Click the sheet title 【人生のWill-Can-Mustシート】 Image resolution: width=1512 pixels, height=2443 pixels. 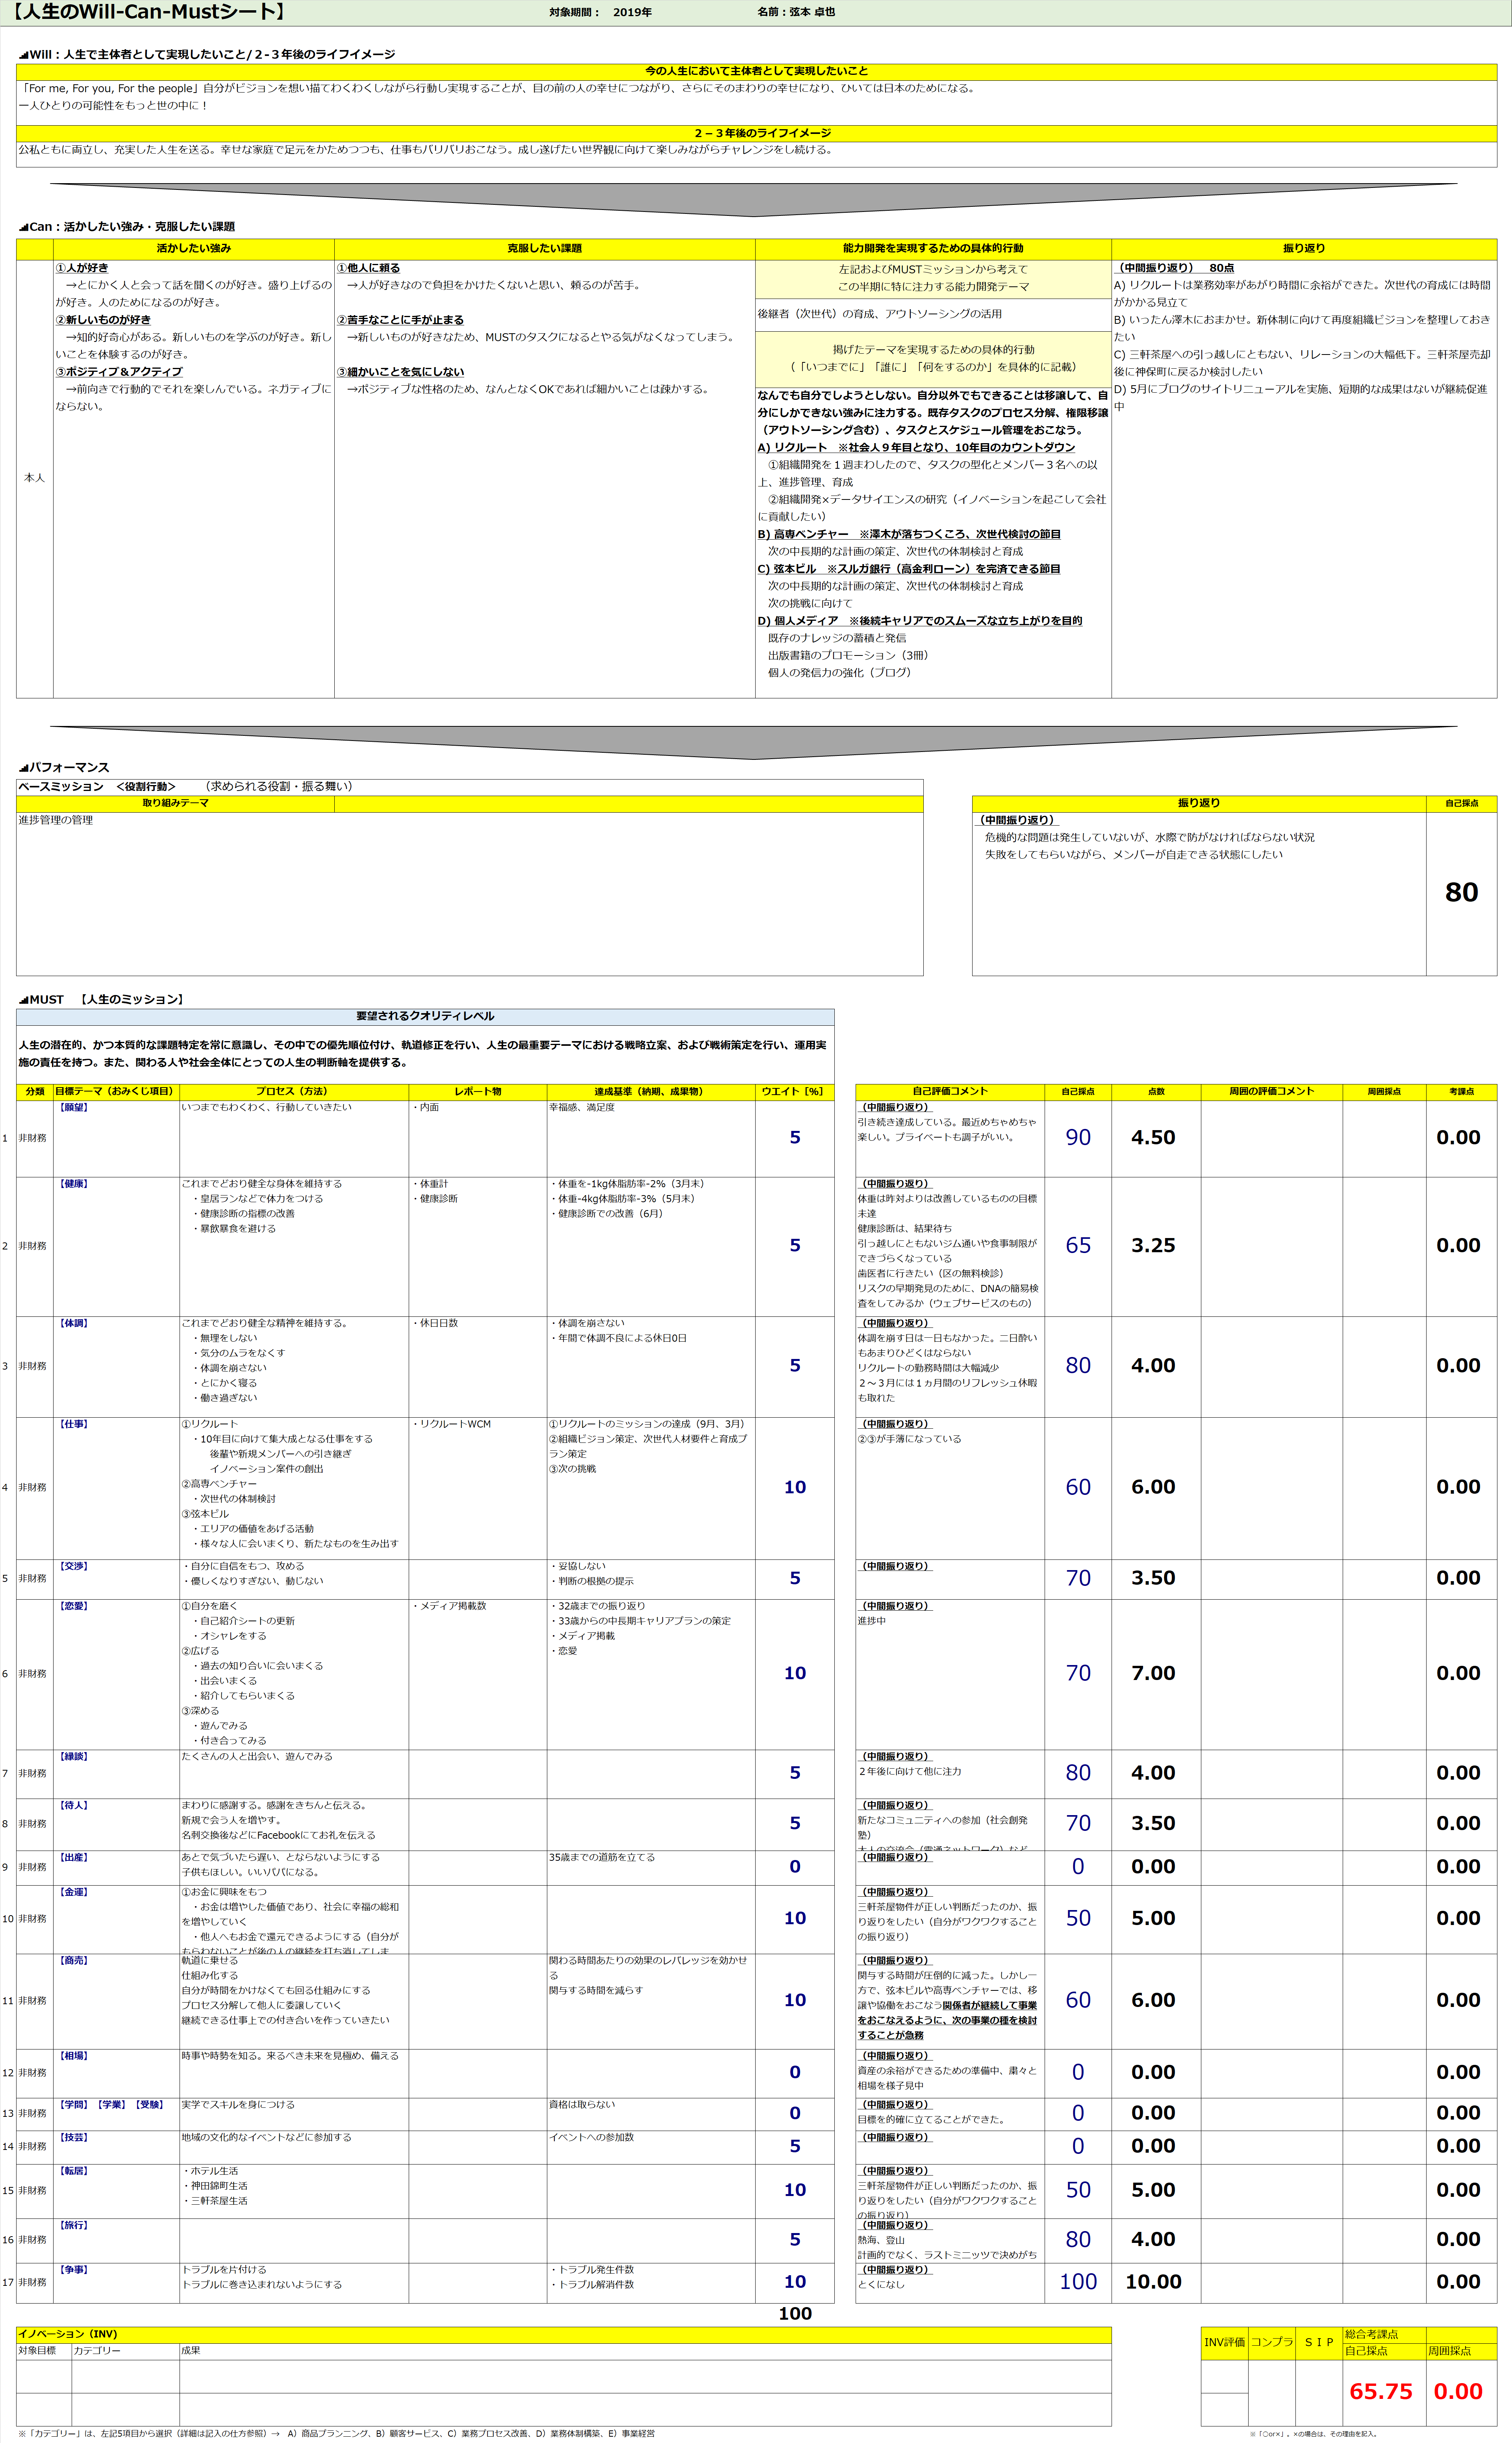148,12
